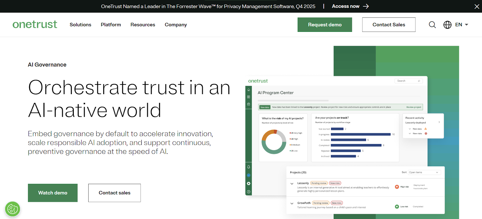Open the cookie preferences icon
Image resolution: width=482 pixels, height=219 pixels.
click(x=13, y=209)
